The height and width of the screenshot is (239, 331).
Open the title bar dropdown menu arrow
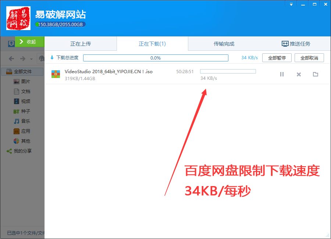[x=291, y=4]
